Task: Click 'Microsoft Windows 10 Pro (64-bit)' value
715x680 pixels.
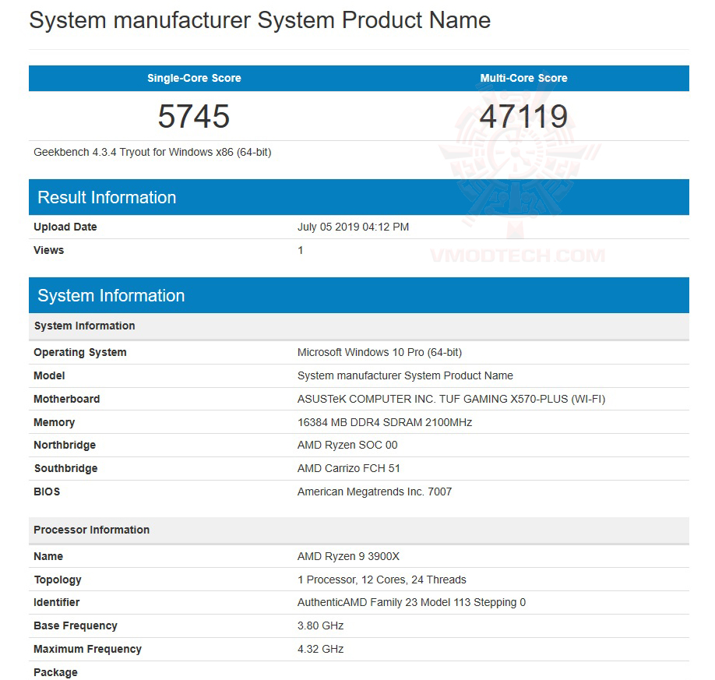Action: (x=379, y=352)
